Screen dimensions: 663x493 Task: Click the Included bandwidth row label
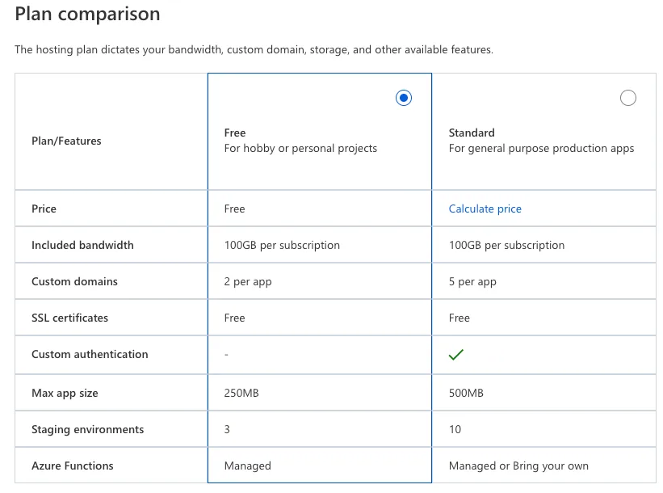[82, 245]
